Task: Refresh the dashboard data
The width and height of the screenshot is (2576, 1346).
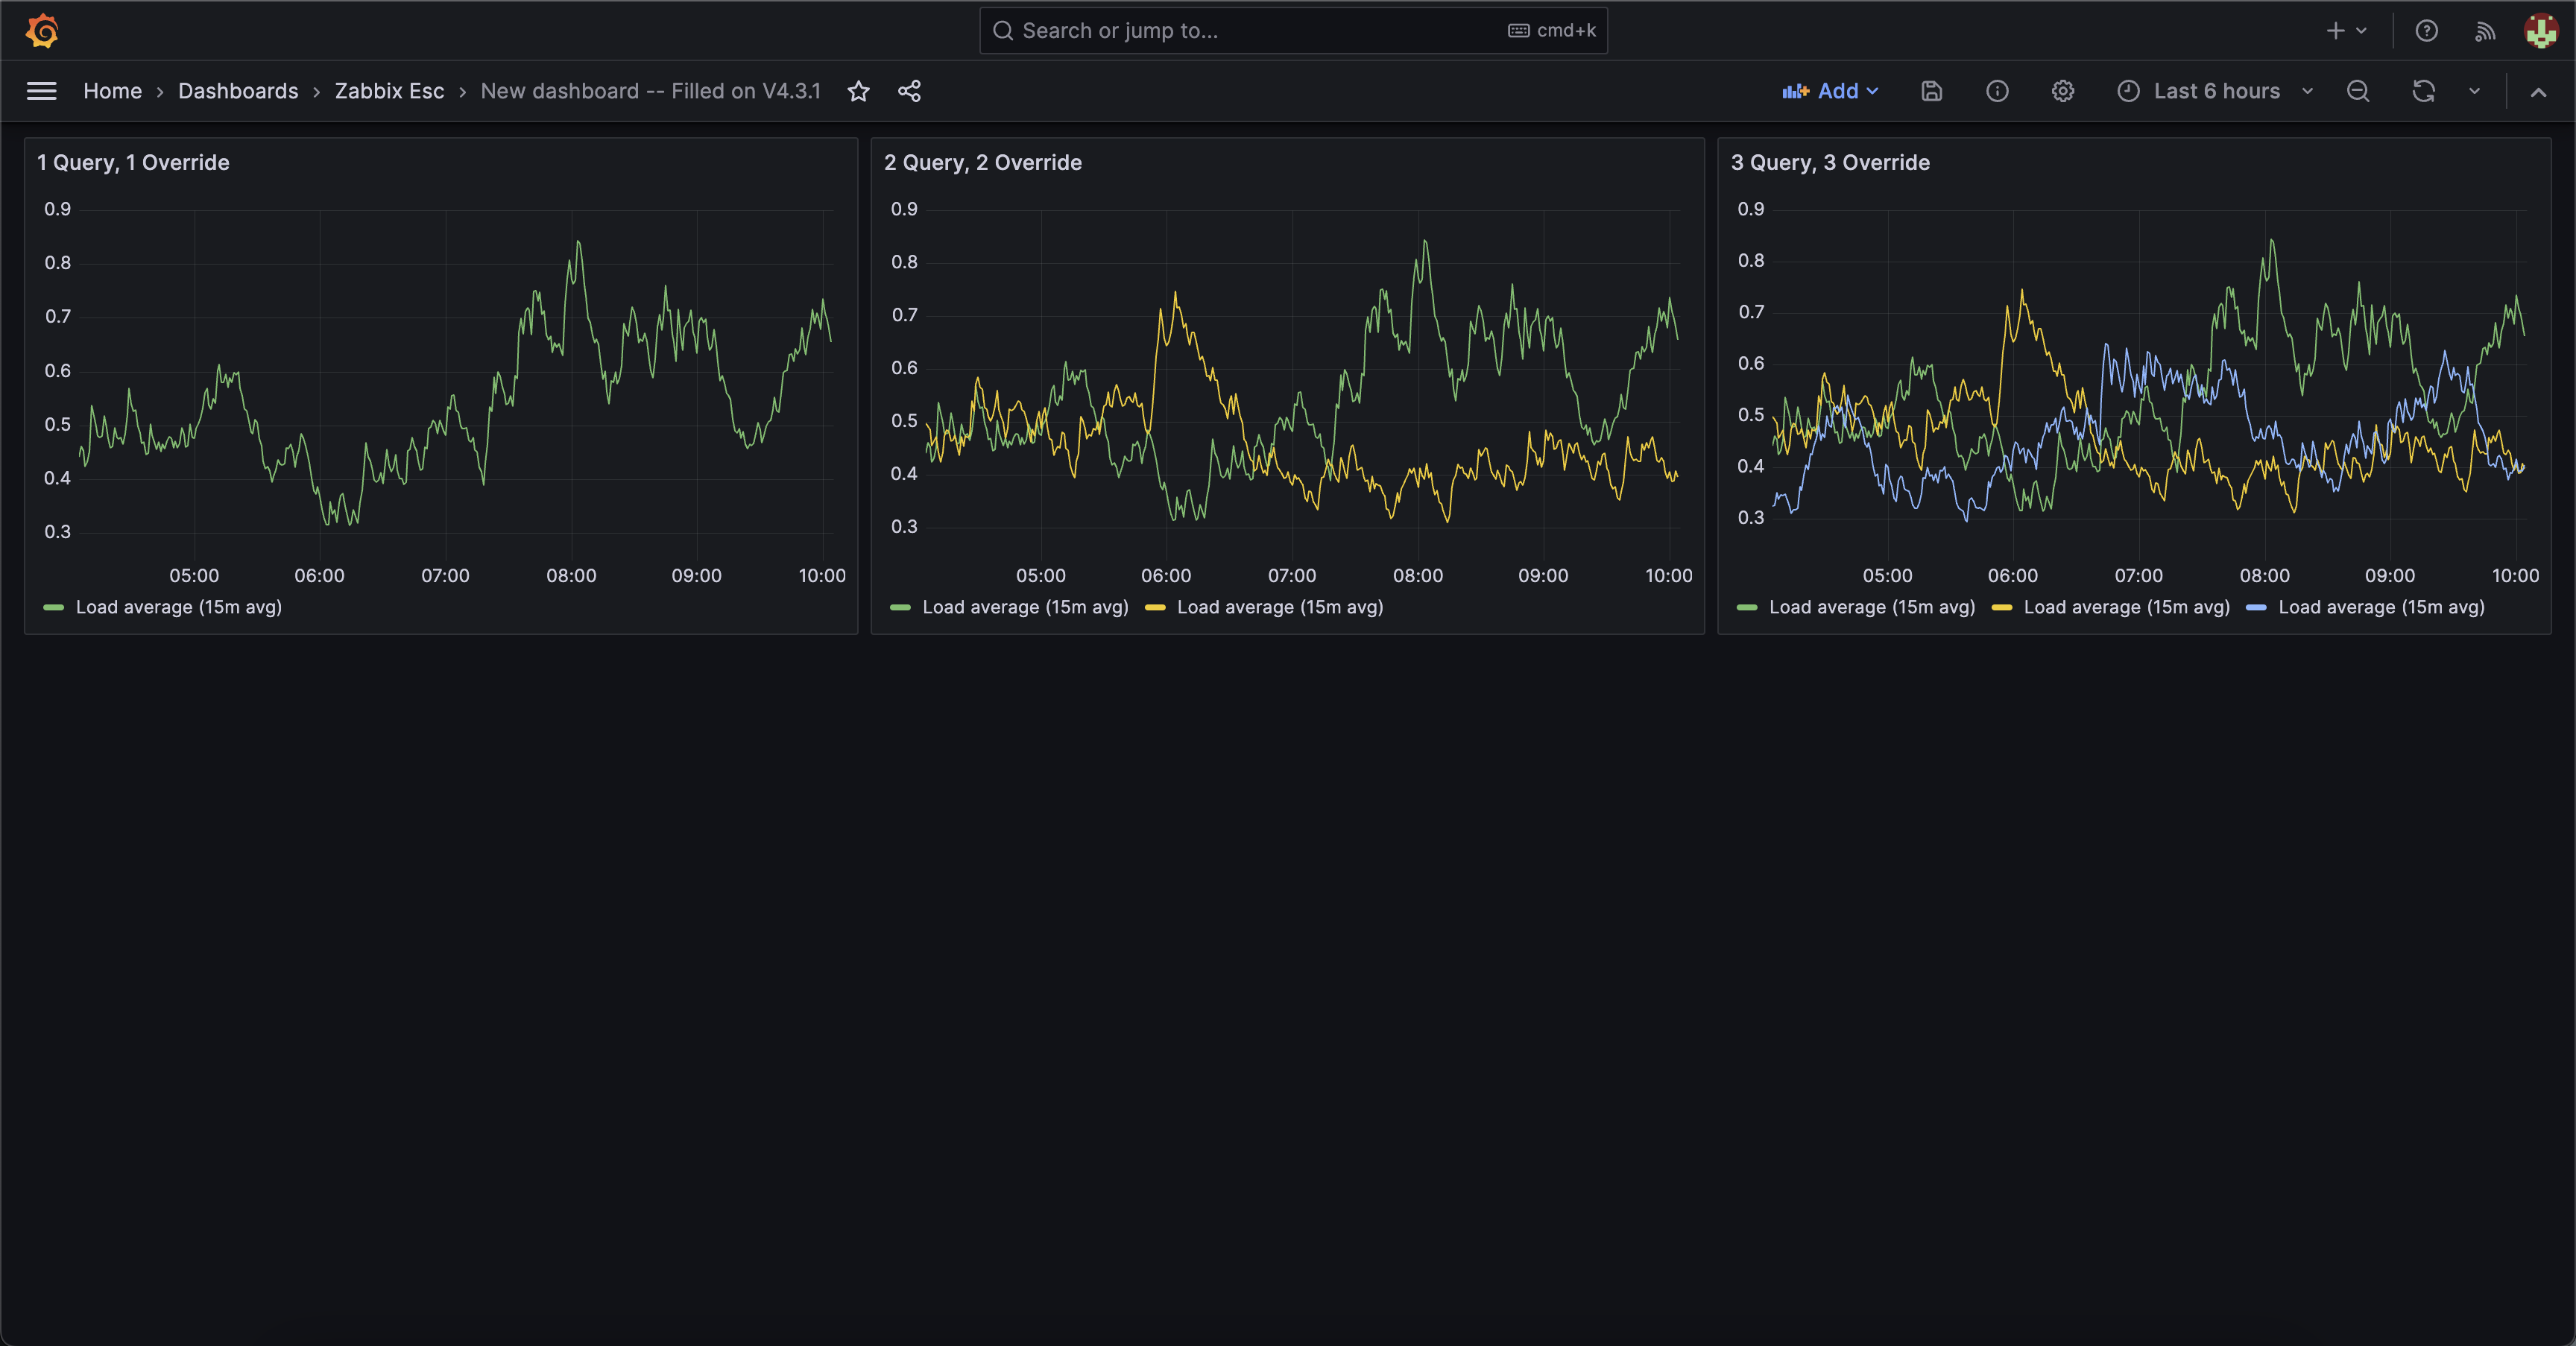Action: click(2423, 91)
